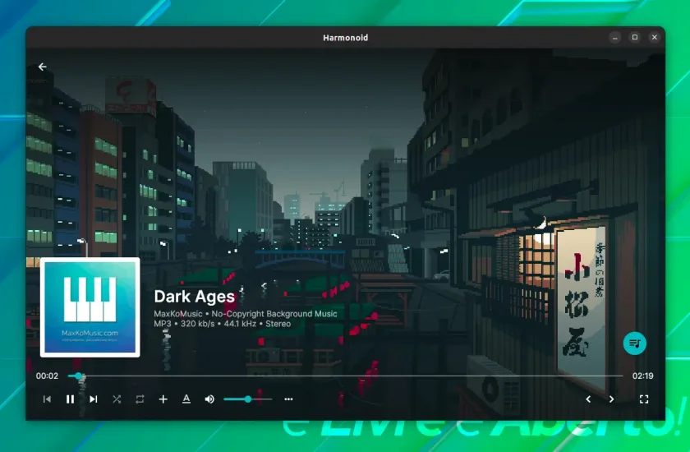Image resolution: width=690 pixels, height=452 pixels.
Task: Toggle shuffle mode
Action: click(117, 399)
